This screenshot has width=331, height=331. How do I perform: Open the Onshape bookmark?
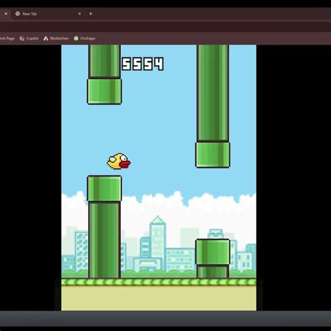pyautogui.click(x=85, y=38)
